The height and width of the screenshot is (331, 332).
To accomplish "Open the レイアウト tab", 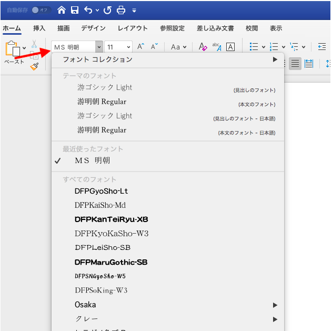I will (133, 28).
